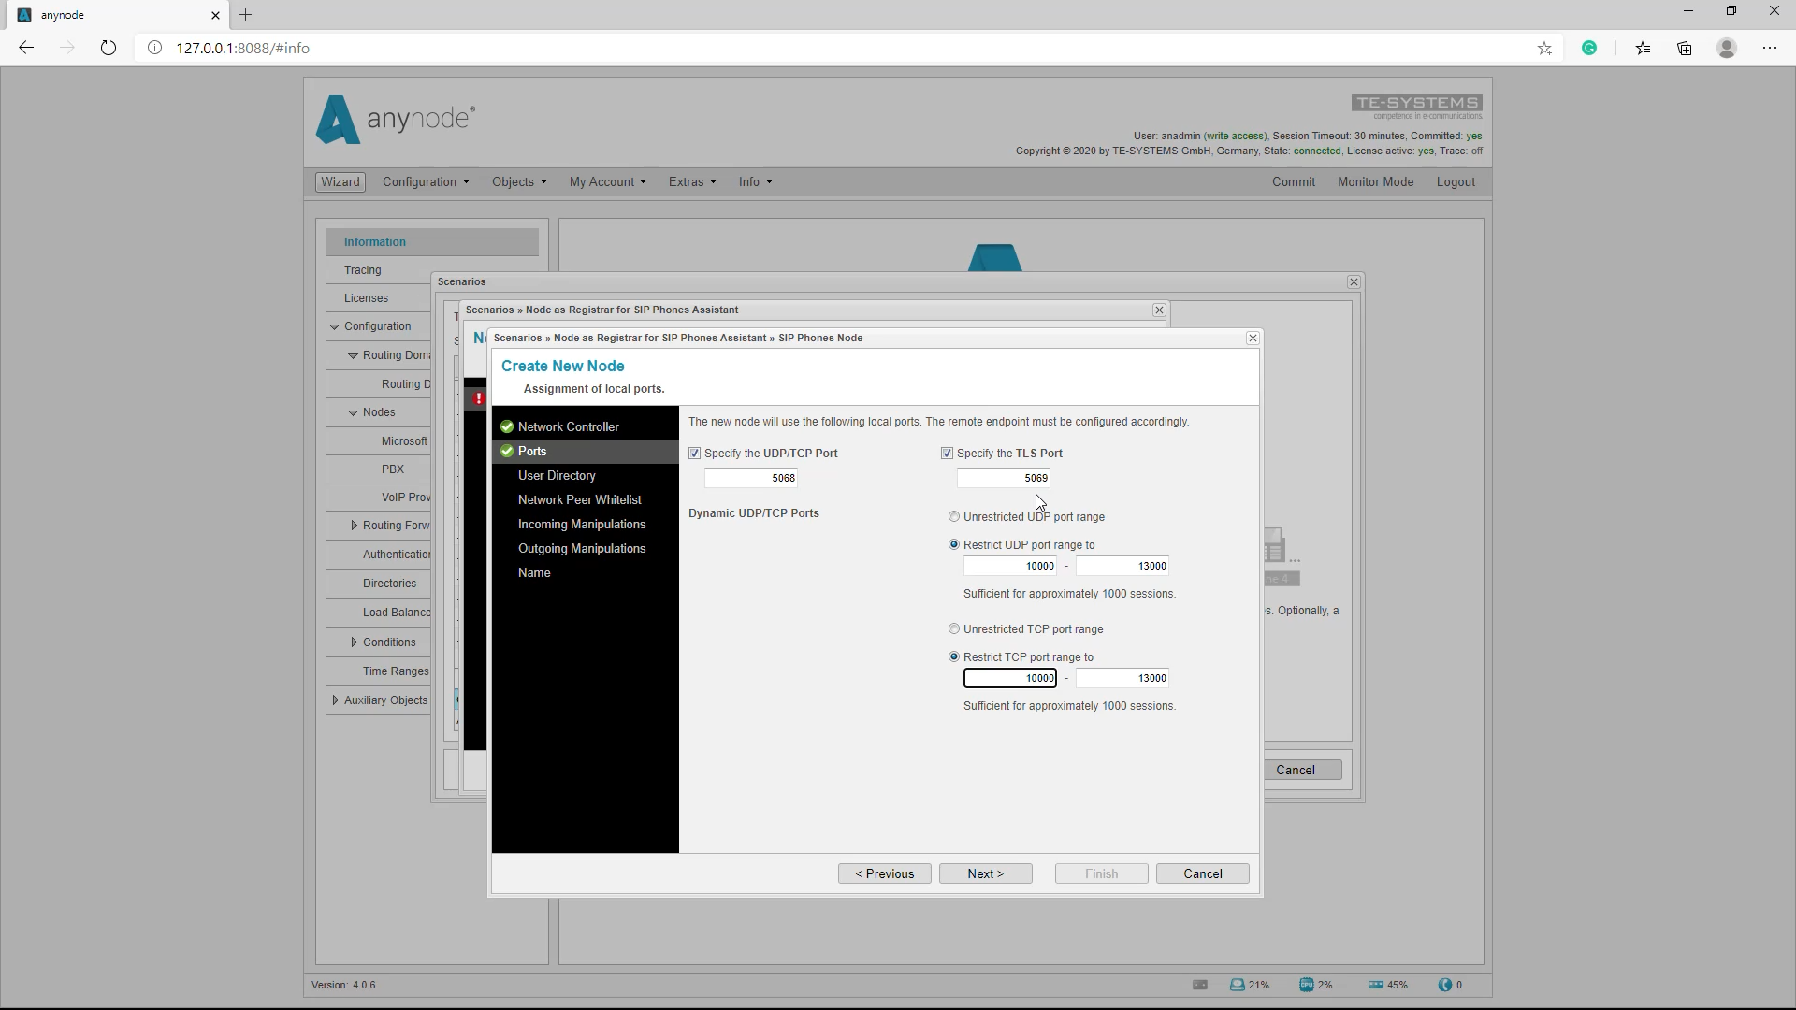Open browser Settings and more menu
Viewport: 1796px width, 1010px height.
click(1770, 48)
